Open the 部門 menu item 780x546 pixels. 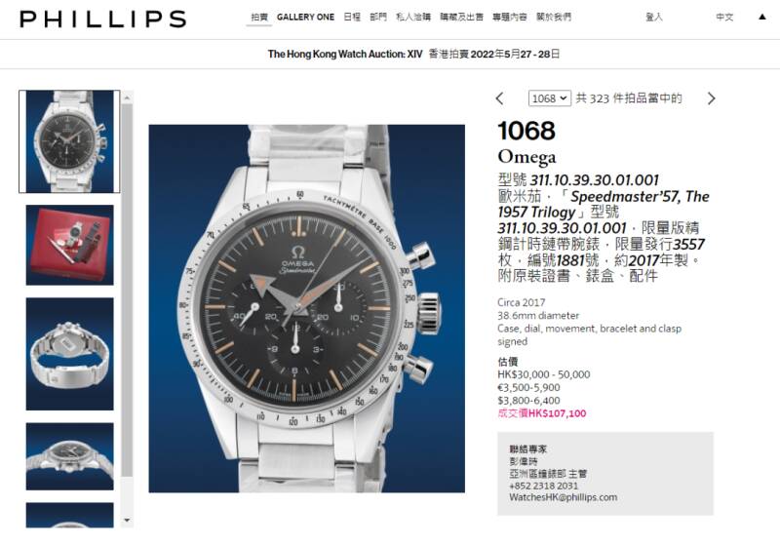(x=378, y=17)
